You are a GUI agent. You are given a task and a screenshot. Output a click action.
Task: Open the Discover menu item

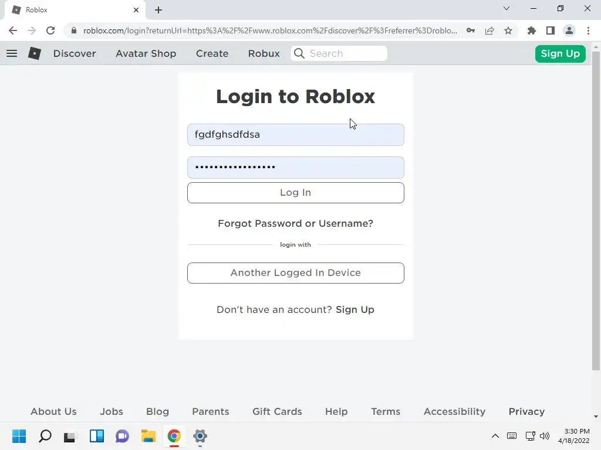click(75, 53)
